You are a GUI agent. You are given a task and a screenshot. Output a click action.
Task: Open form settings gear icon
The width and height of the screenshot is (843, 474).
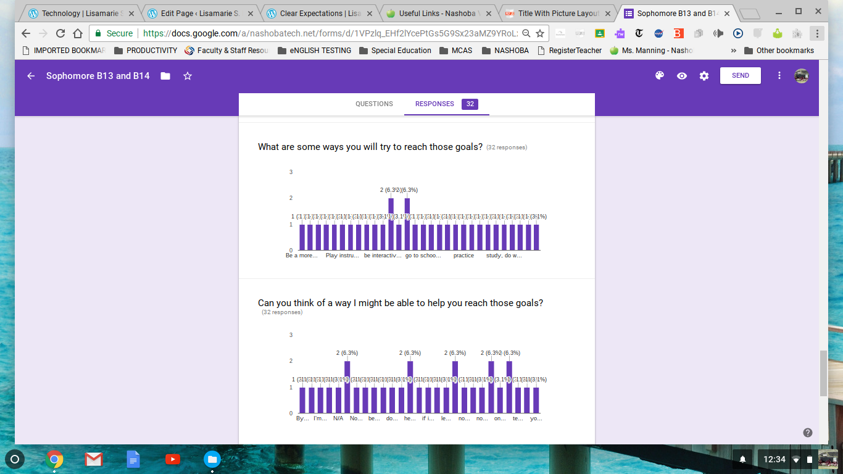[704, 76]
